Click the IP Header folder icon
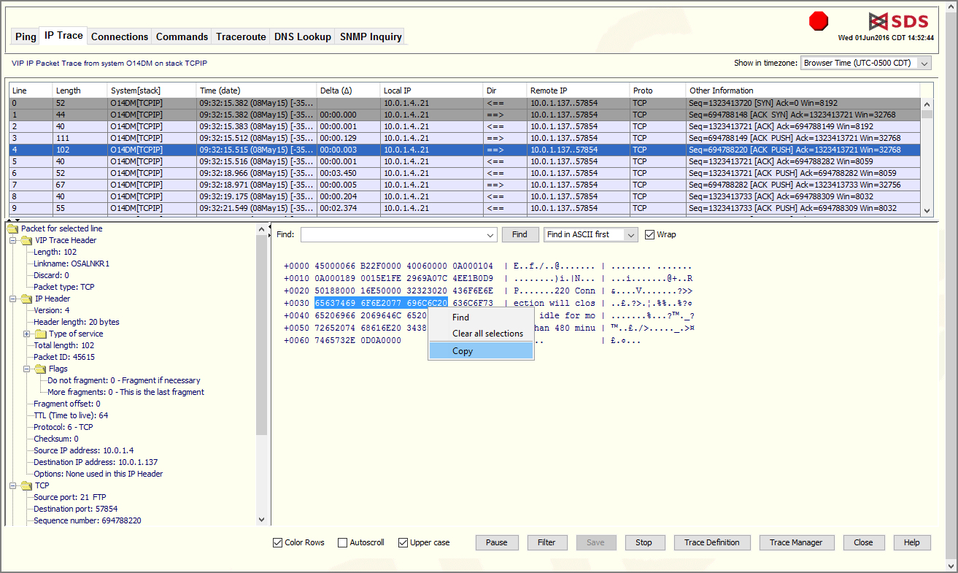Screen dimensions: 958x573 point(26,299)
